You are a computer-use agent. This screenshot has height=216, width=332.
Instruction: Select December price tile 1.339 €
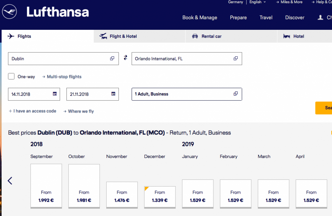coord(160,197)
